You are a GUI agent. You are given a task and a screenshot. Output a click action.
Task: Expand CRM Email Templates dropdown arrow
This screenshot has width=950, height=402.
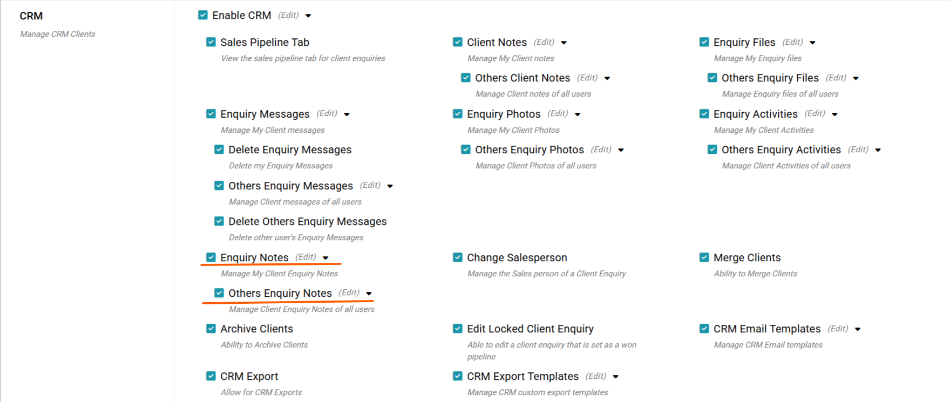(858, 329)
